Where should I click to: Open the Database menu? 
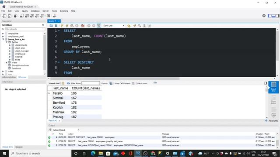pyautogui.click(x=35, y=11)
